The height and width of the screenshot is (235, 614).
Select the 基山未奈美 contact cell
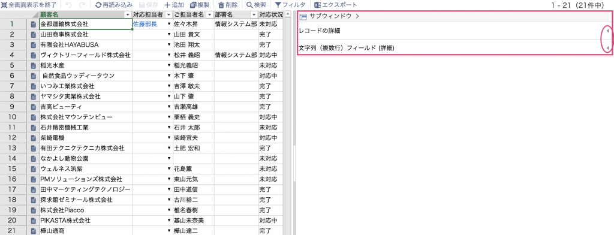coord(194,221)
